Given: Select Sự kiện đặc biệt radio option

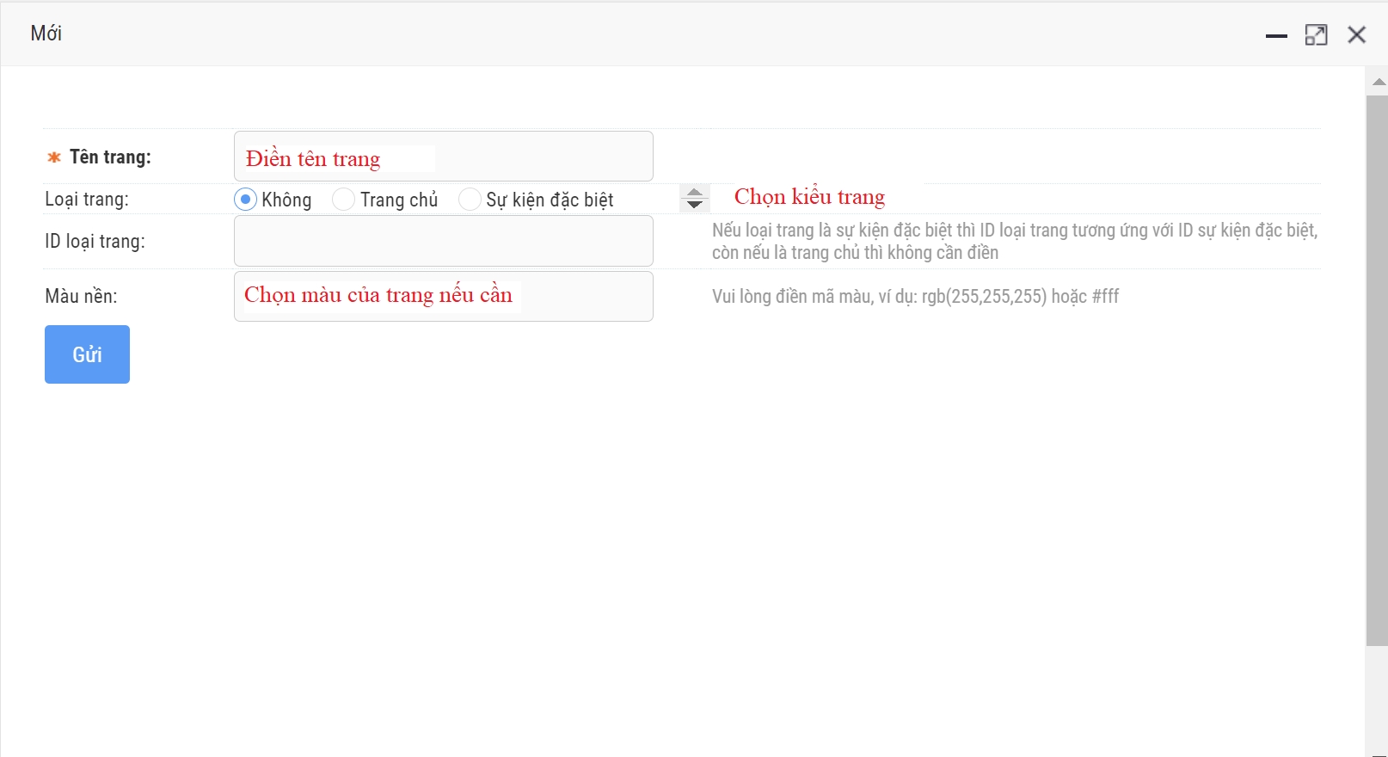Looking at the screenshot, I should click(x=470, y=200).
